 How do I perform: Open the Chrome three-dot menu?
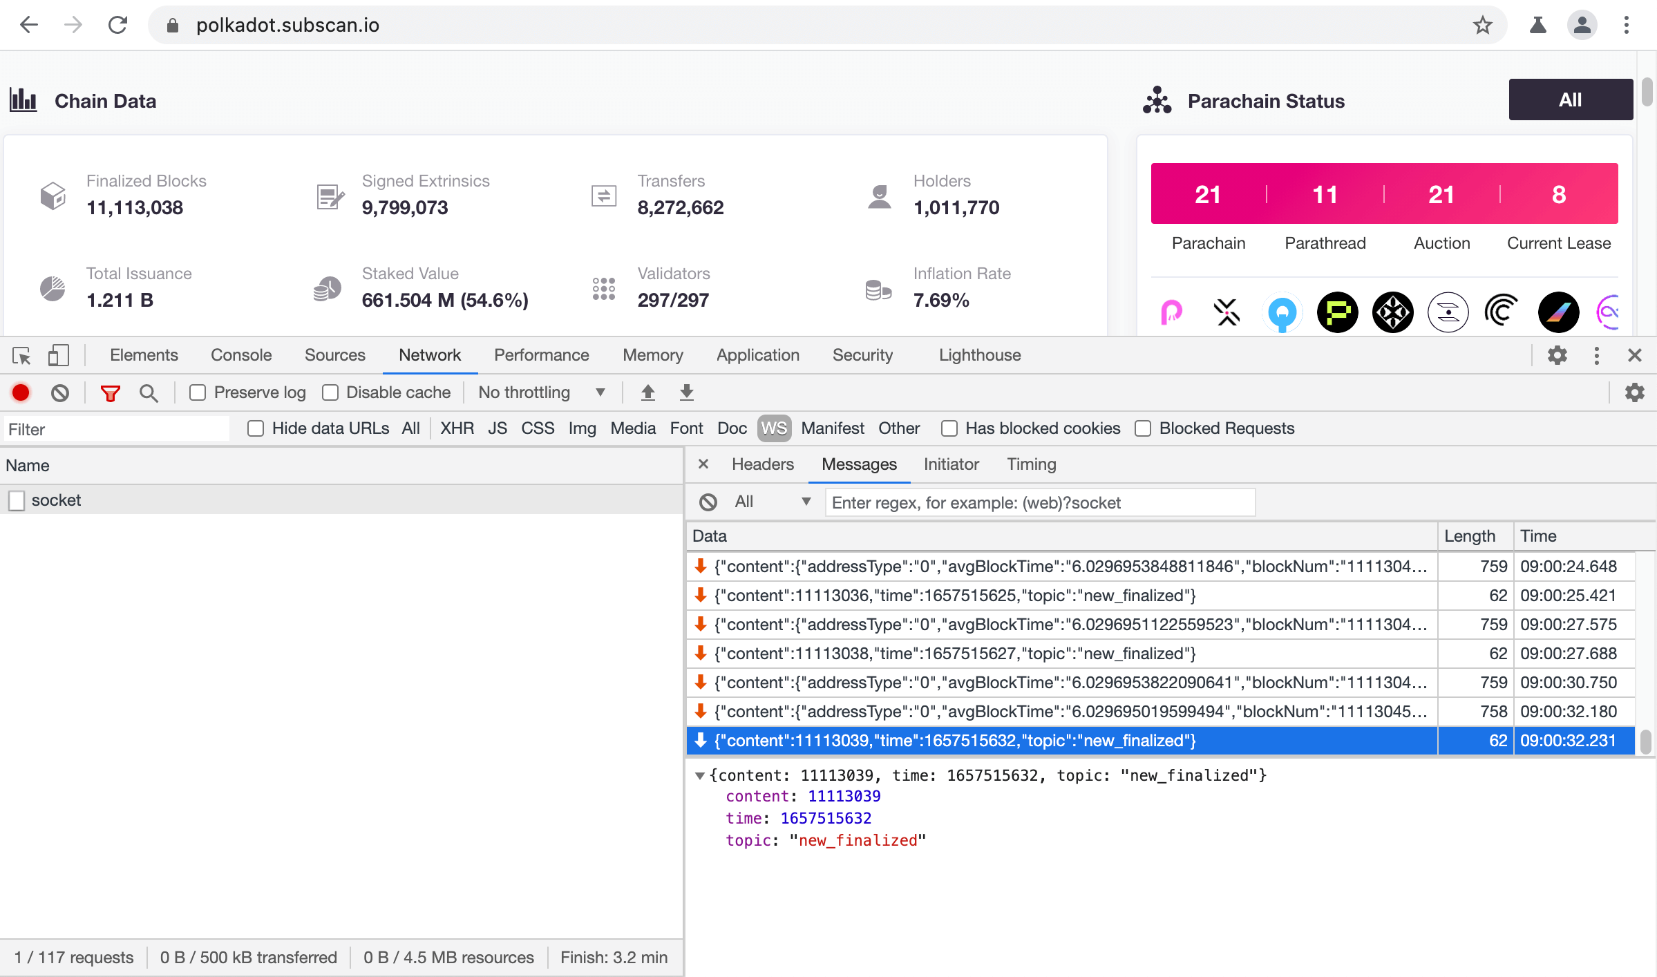click(1627, 26)
